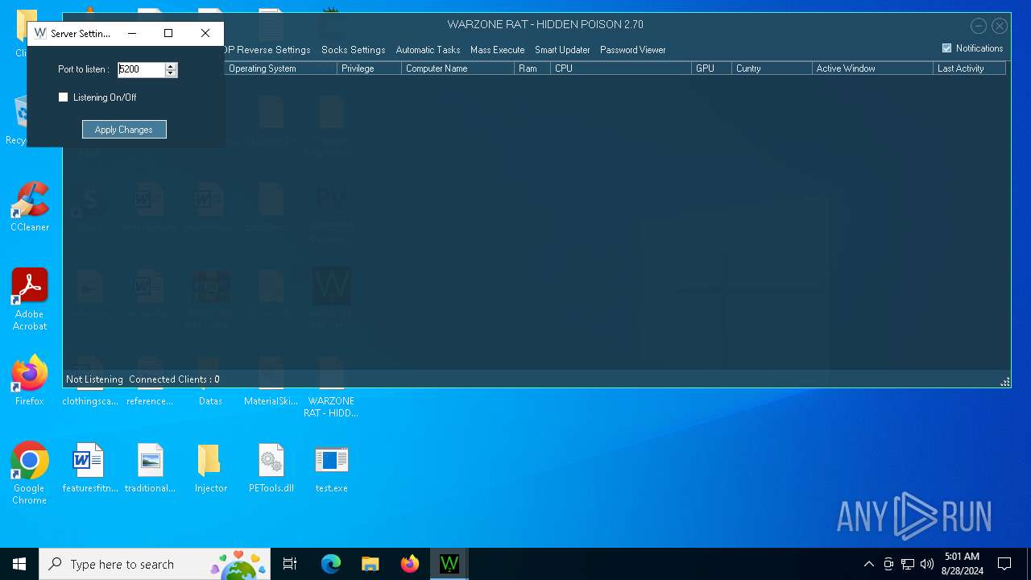Image resolution: width=1031 pixels, height=580 pixels.
Task: Launch Microsoft Edge from taskbar
Action: click(331, 564)
